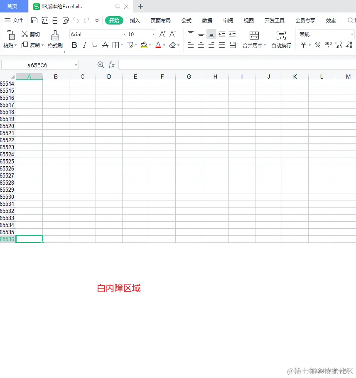356x378 pixels.
Task: Increase font size with A+ icon
Action: [x=162, y=34]
